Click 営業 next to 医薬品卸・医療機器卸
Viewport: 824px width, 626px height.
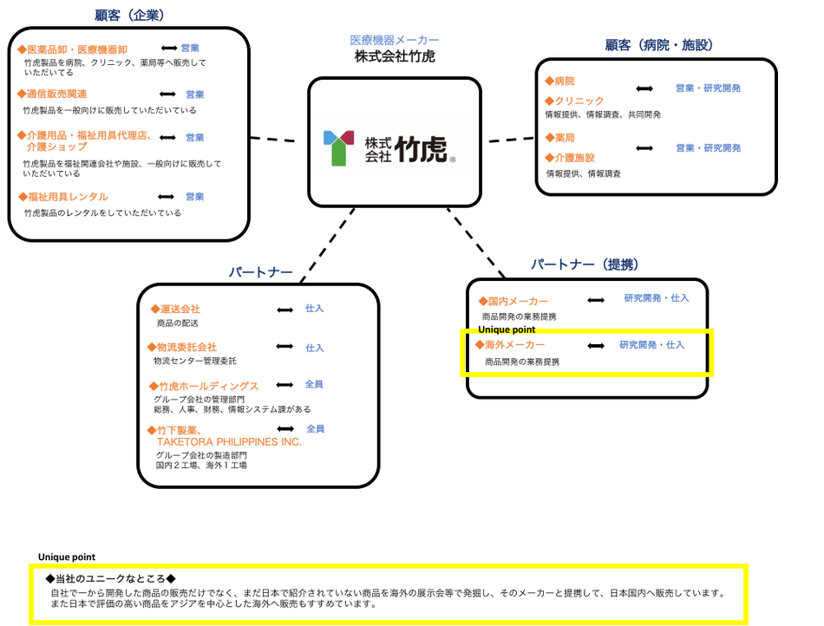click(190, 49)
